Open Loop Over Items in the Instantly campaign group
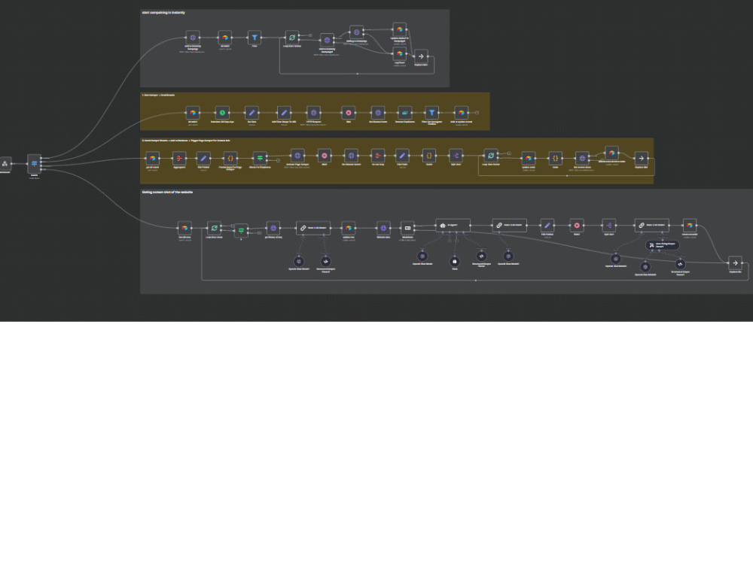The height and width of the screenshot is (564, 753). pos(292,38)
